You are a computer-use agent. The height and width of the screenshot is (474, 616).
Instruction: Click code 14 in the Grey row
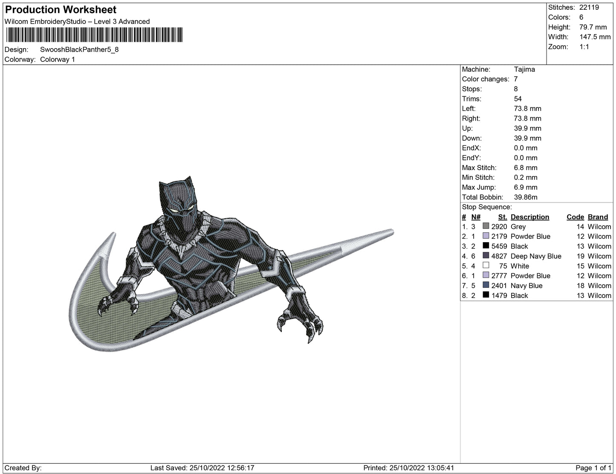pos(580,226)
